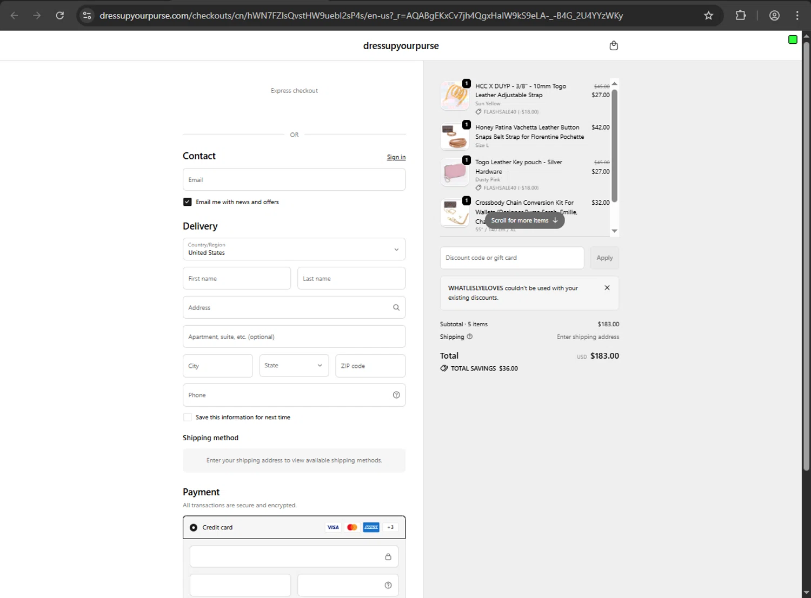Focus the Last name field
This screenshot has width=811, height=598.
(x=351, y=278)
